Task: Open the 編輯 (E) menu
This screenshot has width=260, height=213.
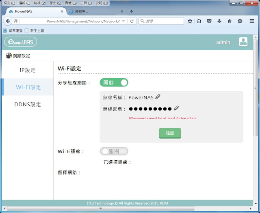Action: click(24, 3)
